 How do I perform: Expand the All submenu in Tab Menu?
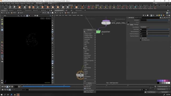point(90,81)
